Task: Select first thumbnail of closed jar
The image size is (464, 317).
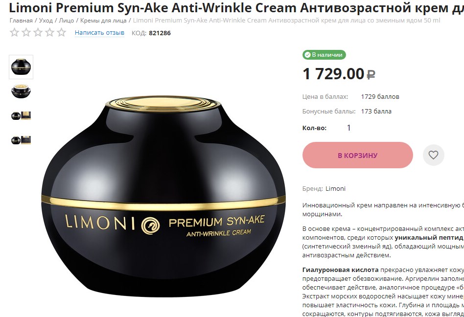Action: tap(21, 67)
